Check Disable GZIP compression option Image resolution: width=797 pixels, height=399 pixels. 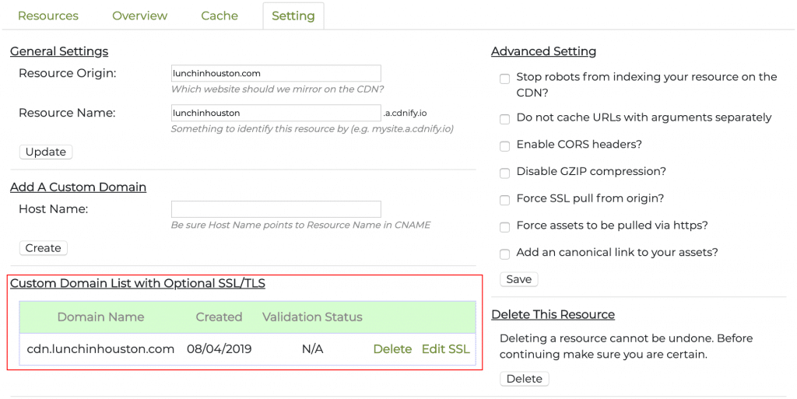[505, 173]
